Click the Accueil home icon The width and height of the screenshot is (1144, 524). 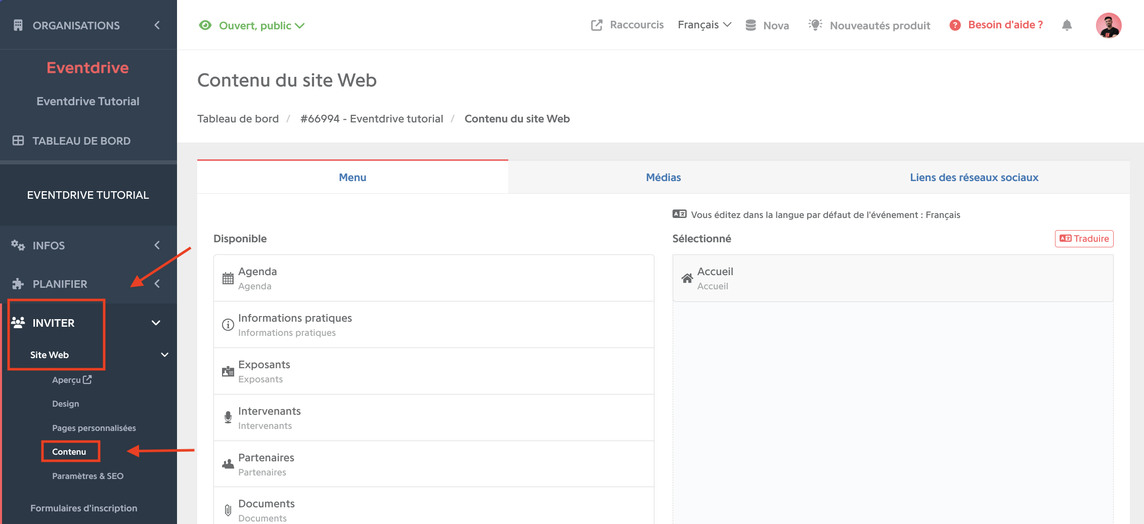click(x=687, y=278)
